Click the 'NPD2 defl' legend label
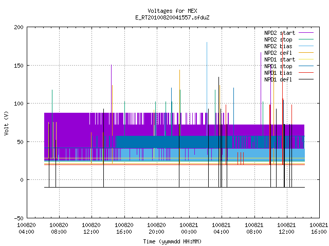329x246 pixels. pyautogui.click(x=278, y=53)
